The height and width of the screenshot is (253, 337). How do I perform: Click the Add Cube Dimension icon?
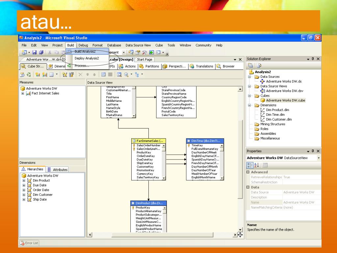(x=65, y=74)
